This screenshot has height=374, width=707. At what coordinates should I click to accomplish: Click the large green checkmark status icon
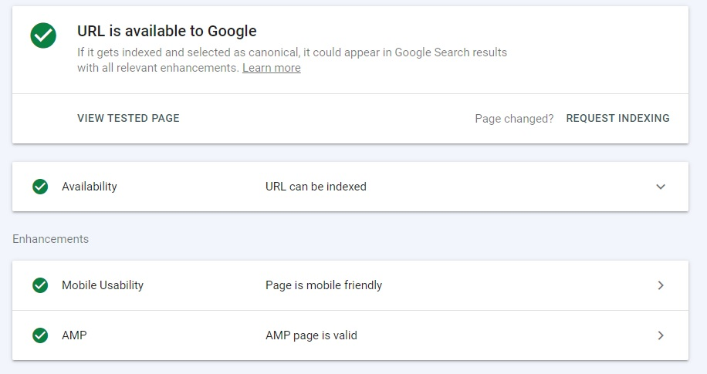43,35
